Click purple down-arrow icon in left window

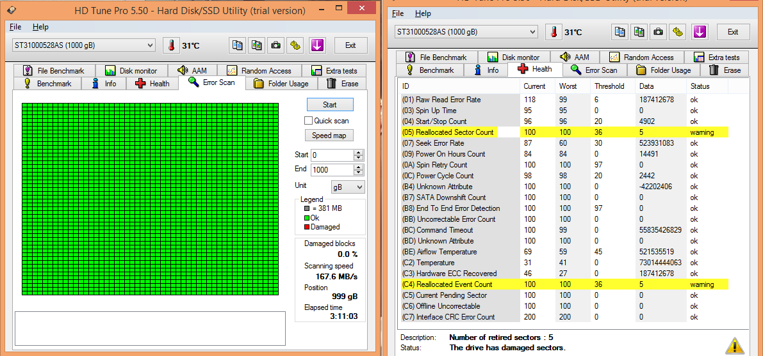pos(316,45)
